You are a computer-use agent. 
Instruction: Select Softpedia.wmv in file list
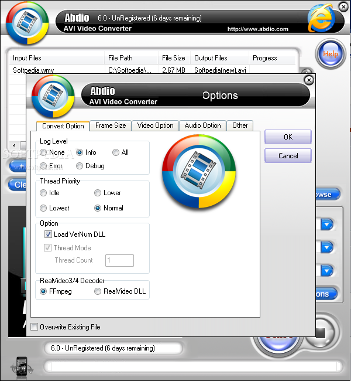click(33, 70)
